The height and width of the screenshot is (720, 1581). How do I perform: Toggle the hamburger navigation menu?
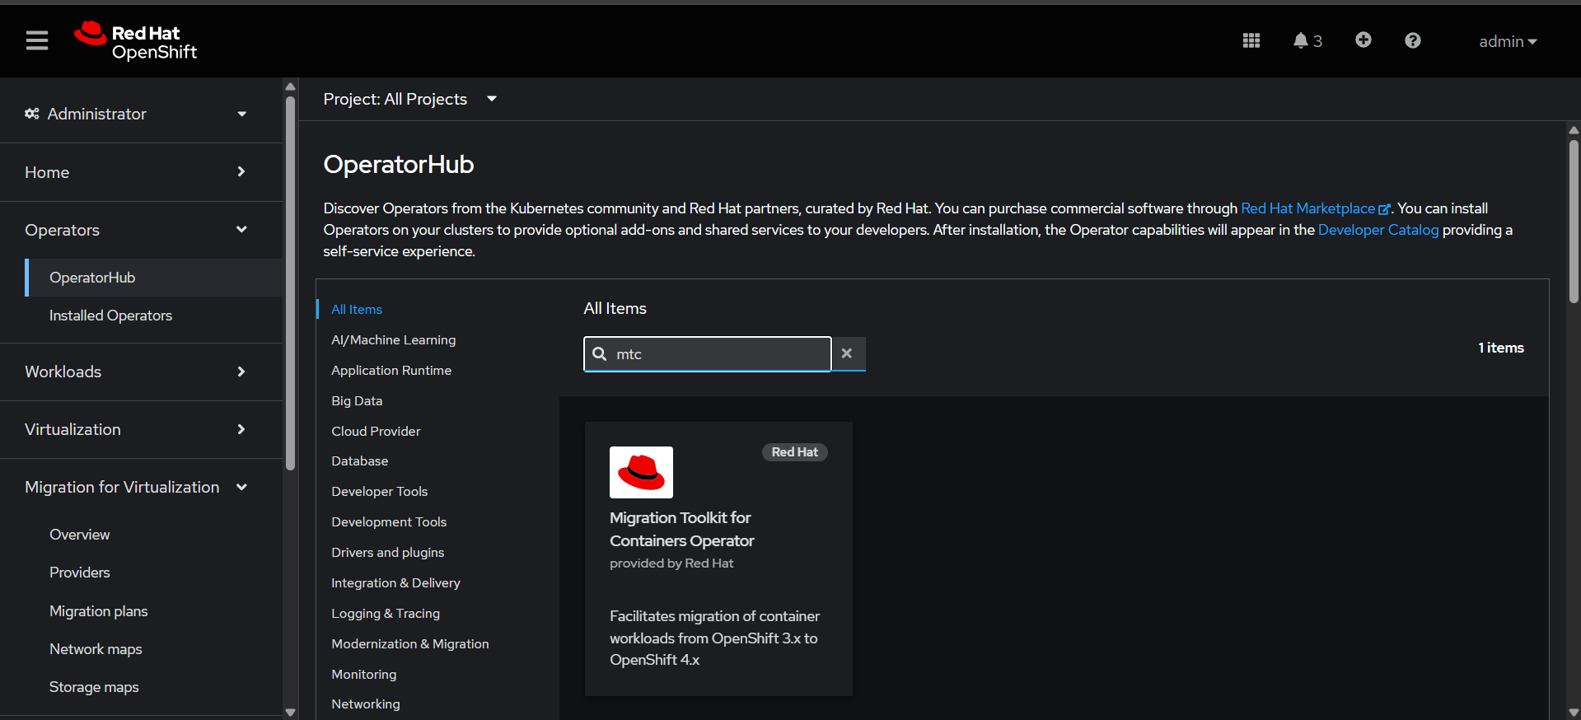click(x=37, y=40)
